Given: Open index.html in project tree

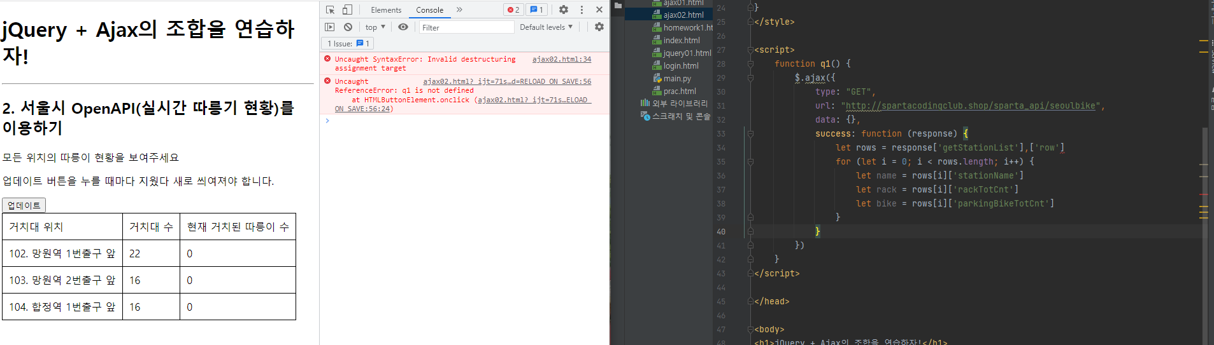Looking at the screenshot, I should pyautogui.click(x=682, y=40).
